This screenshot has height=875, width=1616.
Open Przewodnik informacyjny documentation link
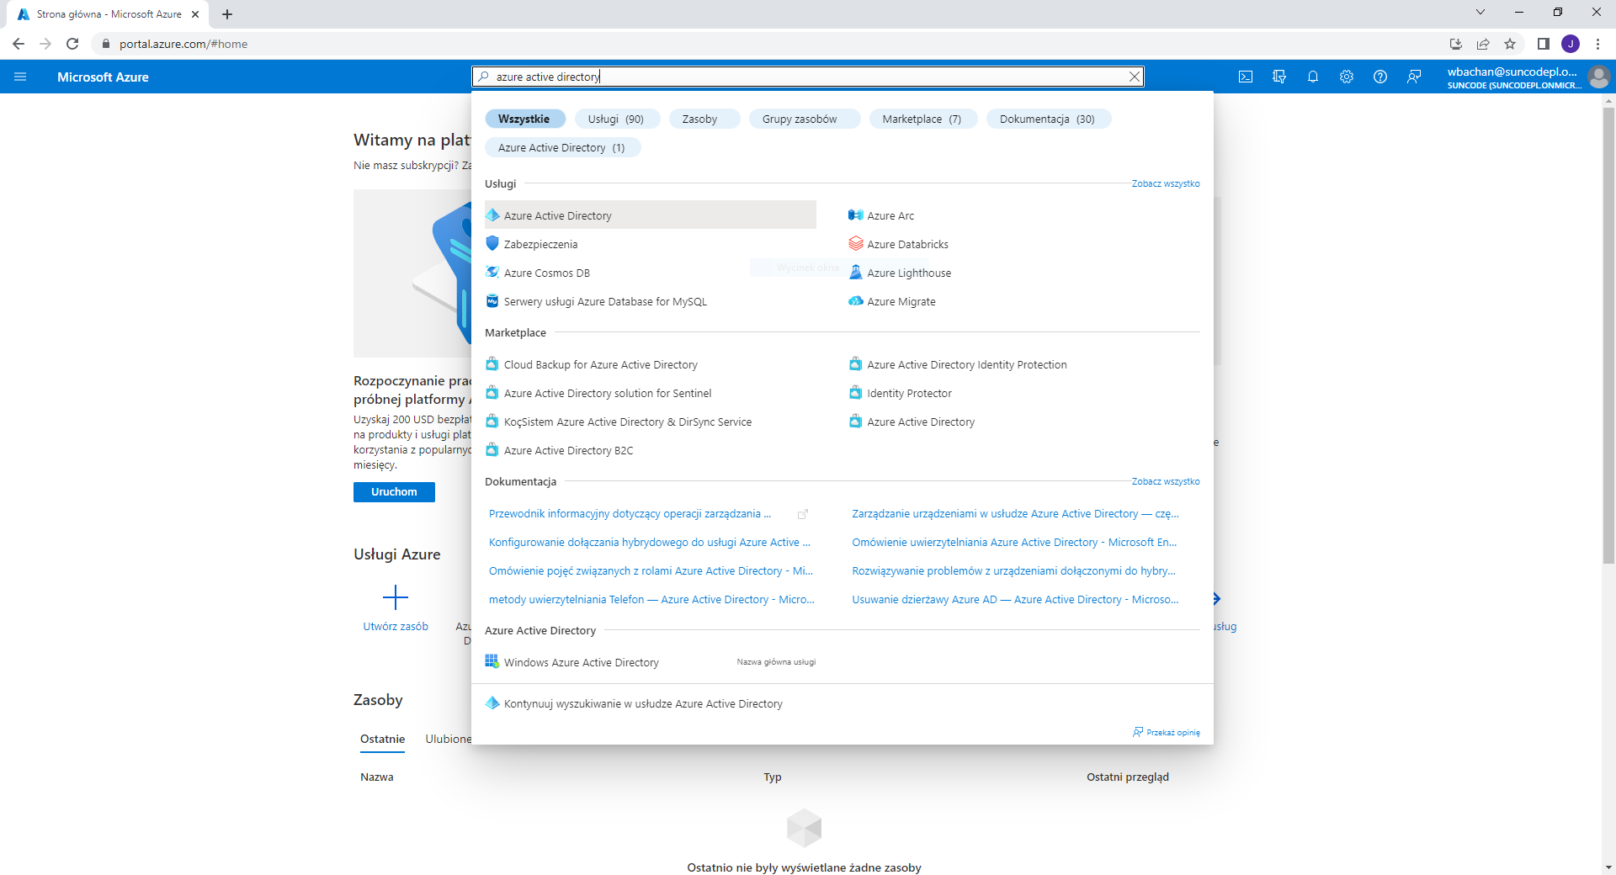(630, 513)
